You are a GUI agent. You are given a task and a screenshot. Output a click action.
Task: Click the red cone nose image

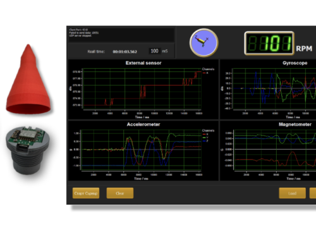pyautogui.click(x=28, y=79)
